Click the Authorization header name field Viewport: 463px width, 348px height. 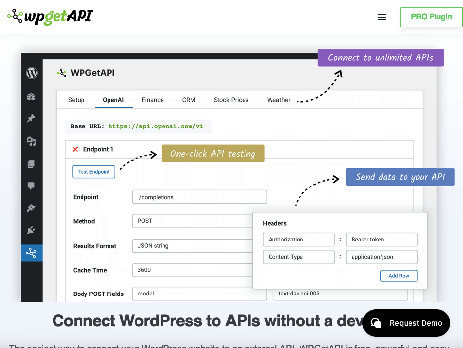299,240
